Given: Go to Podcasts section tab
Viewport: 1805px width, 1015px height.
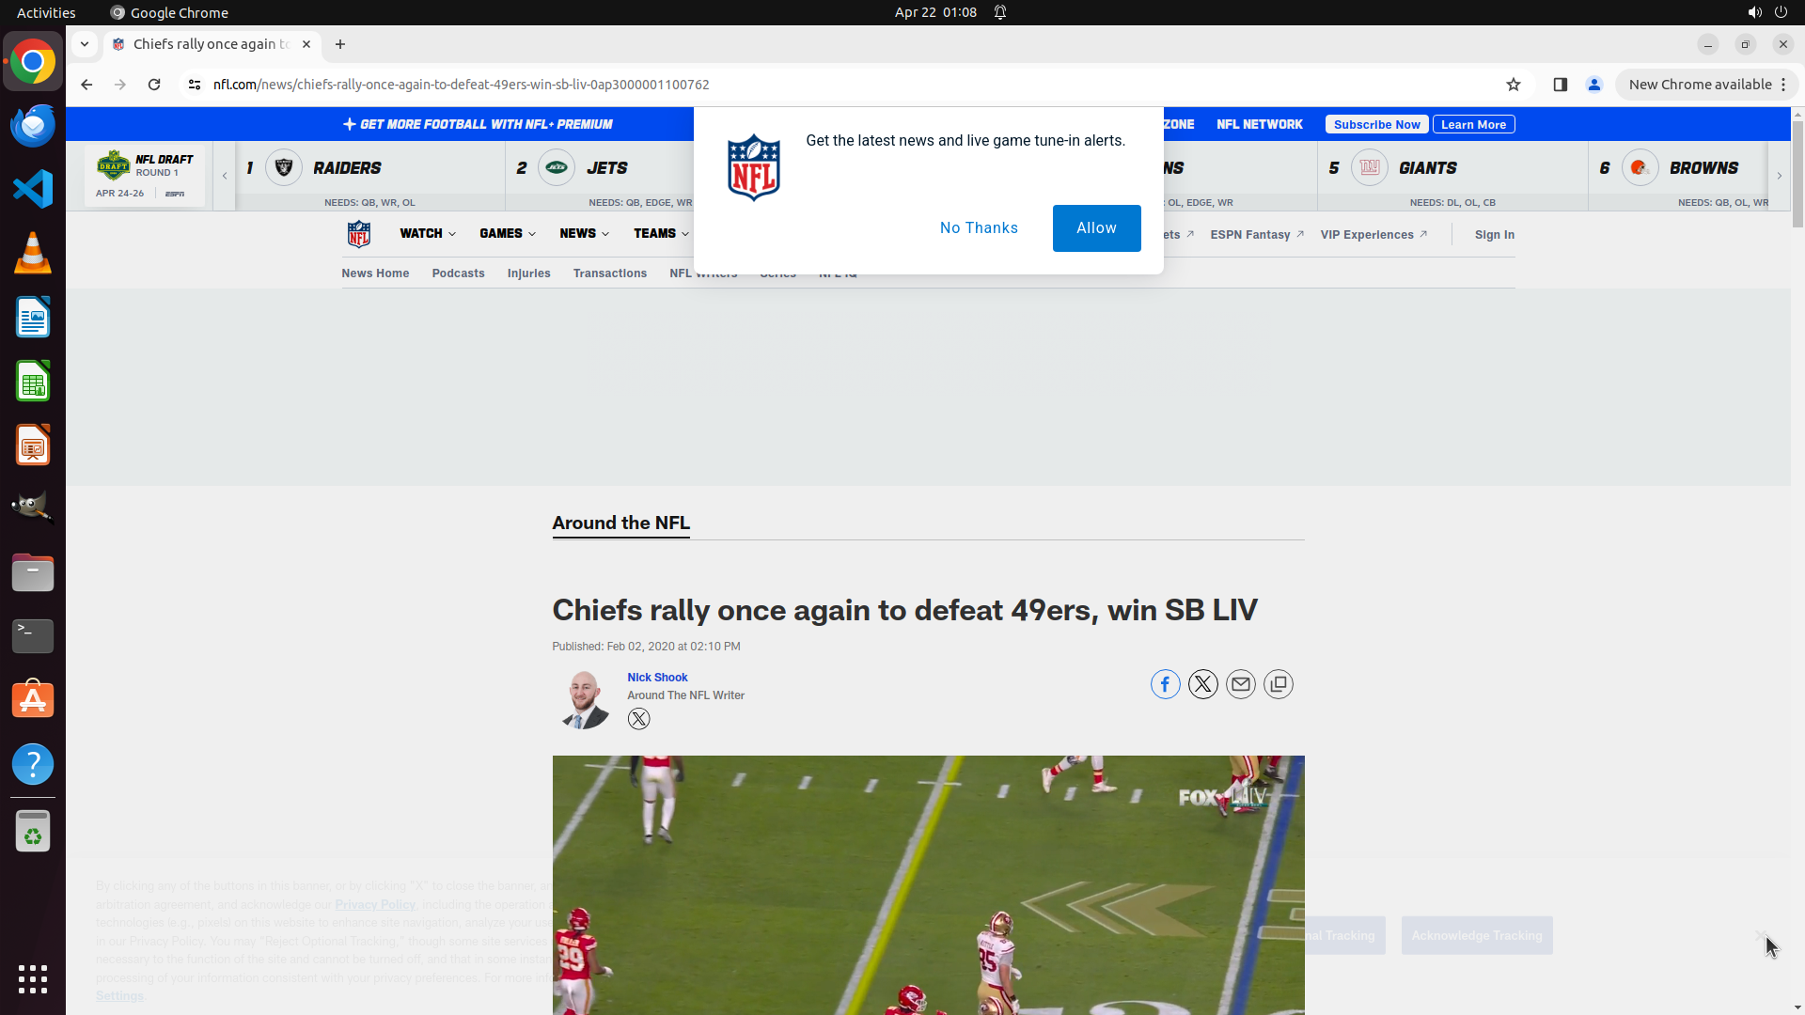Looking at the screenshot, I should (458, 273).
